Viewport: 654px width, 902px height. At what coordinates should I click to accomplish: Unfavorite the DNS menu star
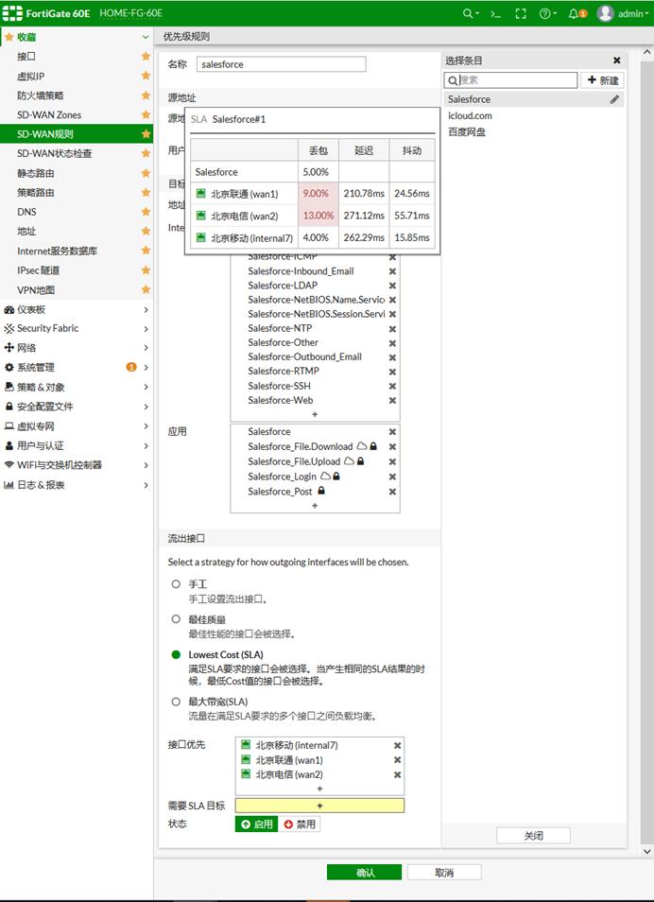[146, 212]
